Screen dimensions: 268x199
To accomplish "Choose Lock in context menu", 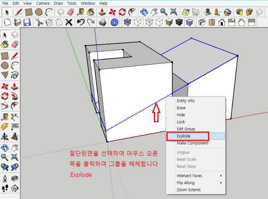I will point(180,122).
